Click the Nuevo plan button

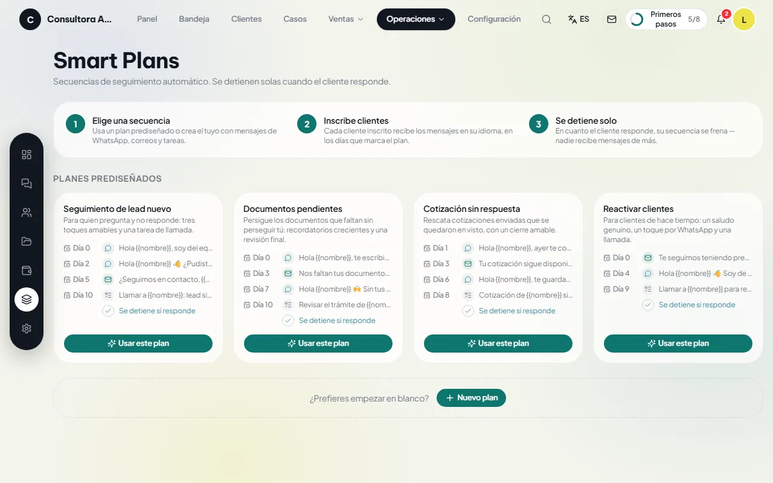point(471,398)
